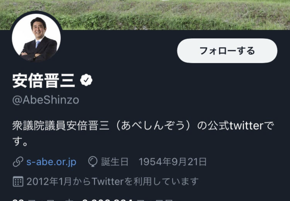Tap the フォローする follow button

pos(227,51)
